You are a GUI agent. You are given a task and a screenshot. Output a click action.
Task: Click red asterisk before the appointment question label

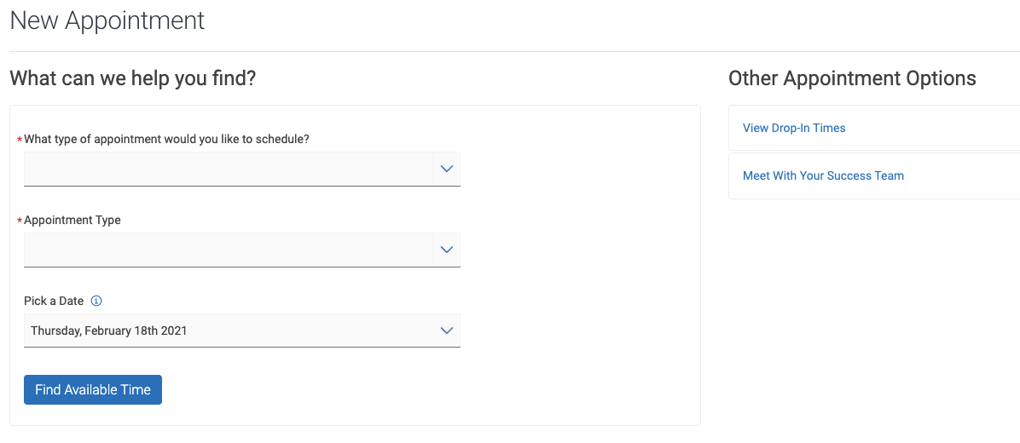click(19, 141)
